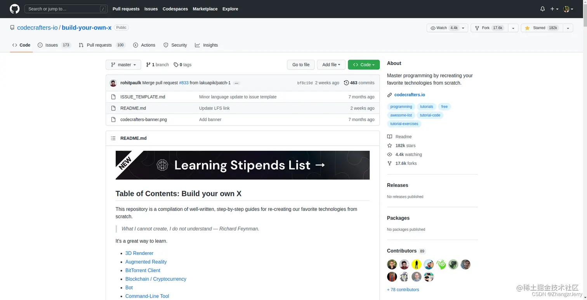The width and height of the screenshot is (587, 300).
Task: View the 17.6k forks link
Action: coord(402,164)
